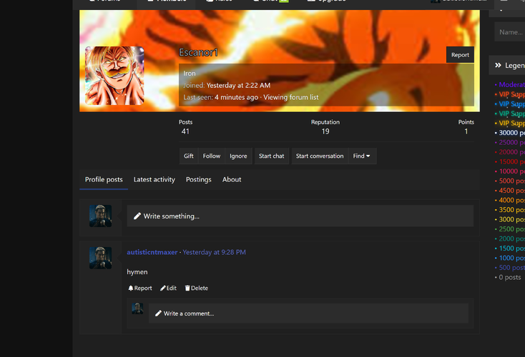Delete the hymen profile post

pos(197,288)
